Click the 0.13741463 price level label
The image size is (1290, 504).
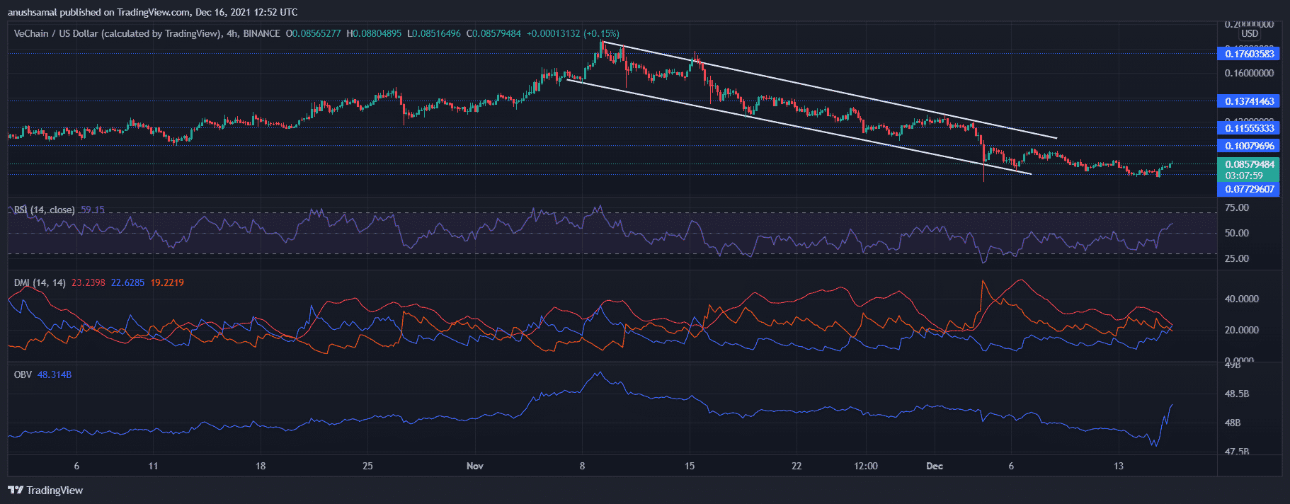click(x=1249, y=101)
